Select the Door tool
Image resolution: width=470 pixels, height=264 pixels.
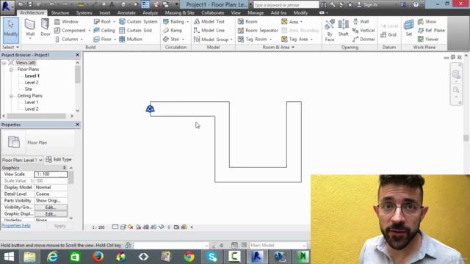pyautogui.click(x=46, y=29)
